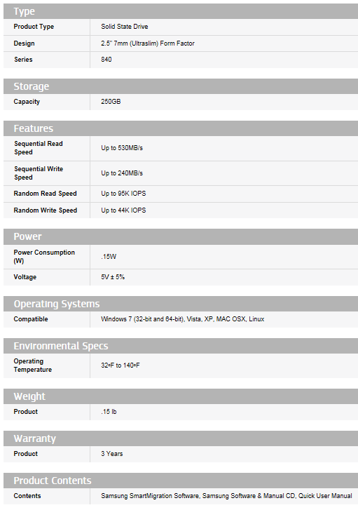
Task: Click the Ultraslim Form Factor design text
Action: pyautogui.click(x=148, y=43)
